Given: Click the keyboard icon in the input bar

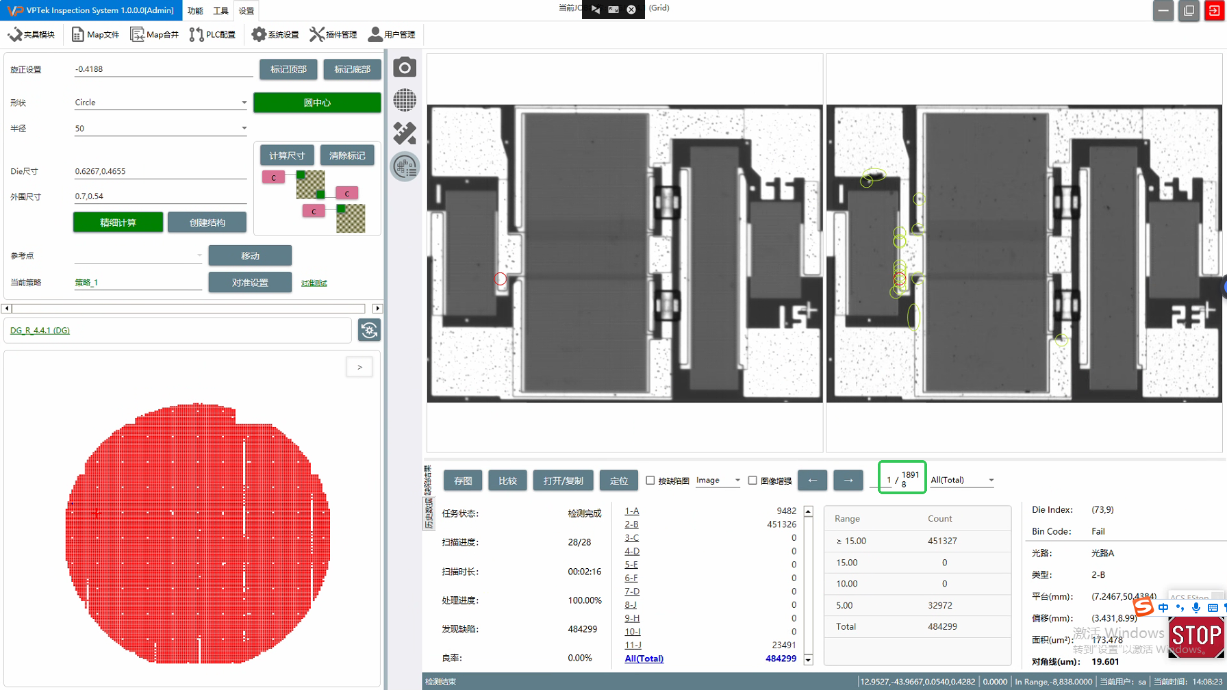Looking at the screenshot, I should click(1213, 608).
